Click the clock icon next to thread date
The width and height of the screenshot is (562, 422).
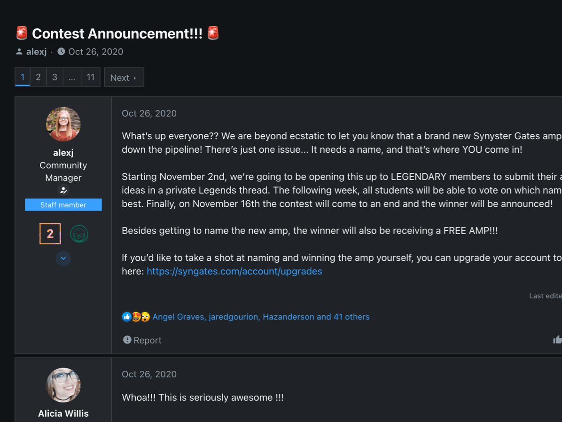click(61, 52)
